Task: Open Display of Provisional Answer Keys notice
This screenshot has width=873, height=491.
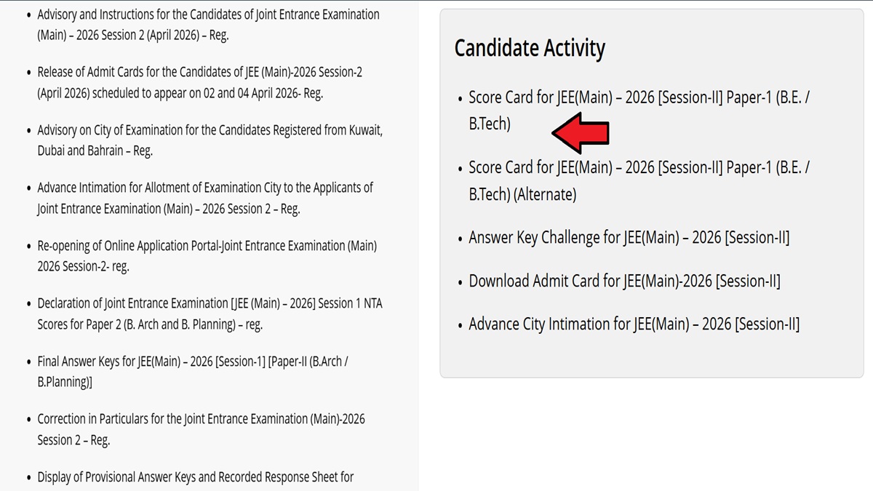Action: pyautogui.click(x=195, y=477)
